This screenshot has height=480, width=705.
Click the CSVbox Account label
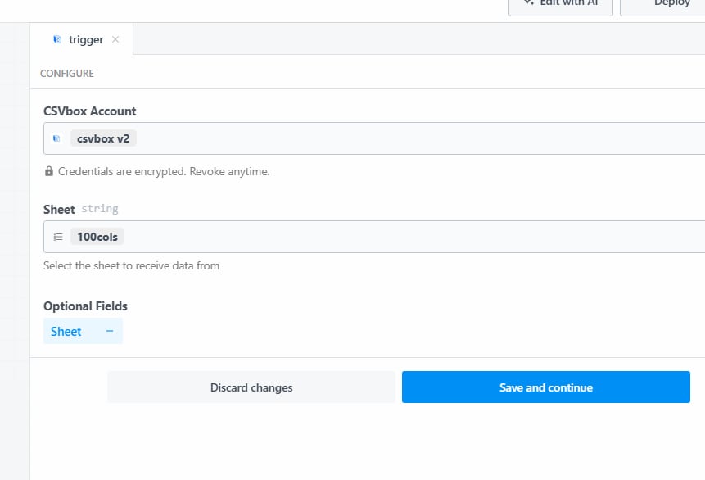[89, 111]
